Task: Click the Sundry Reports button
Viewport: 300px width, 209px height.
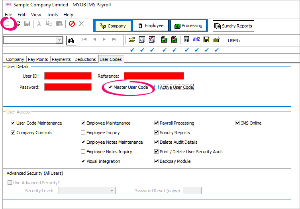Action: 233,26
